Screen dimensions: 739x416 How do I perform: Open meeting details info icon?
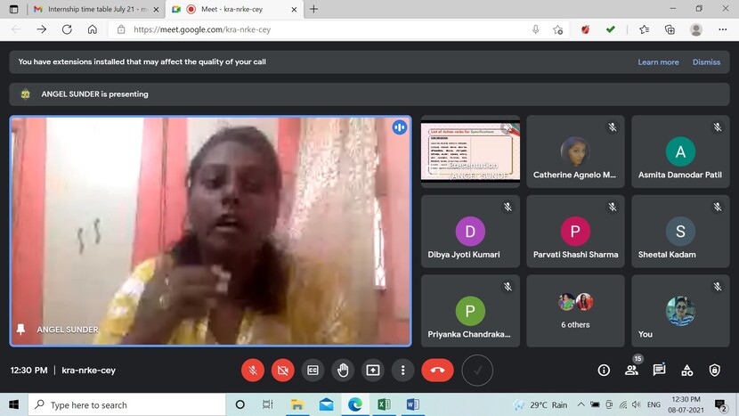point(604,370)
